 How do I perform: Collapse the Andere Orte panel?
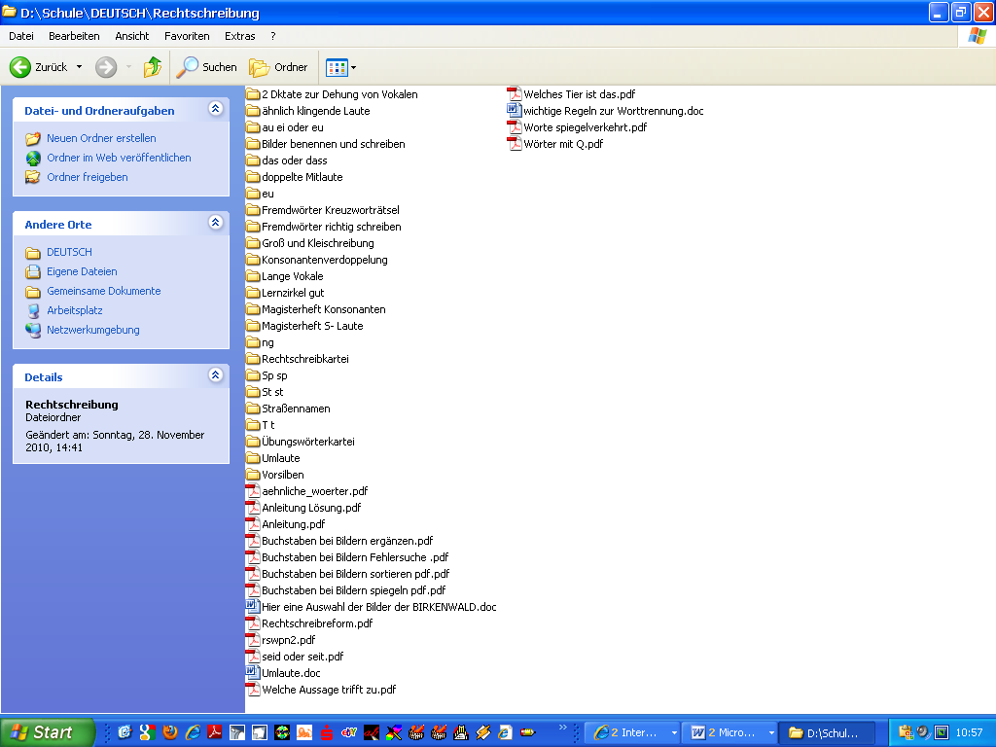click(215, 224)
